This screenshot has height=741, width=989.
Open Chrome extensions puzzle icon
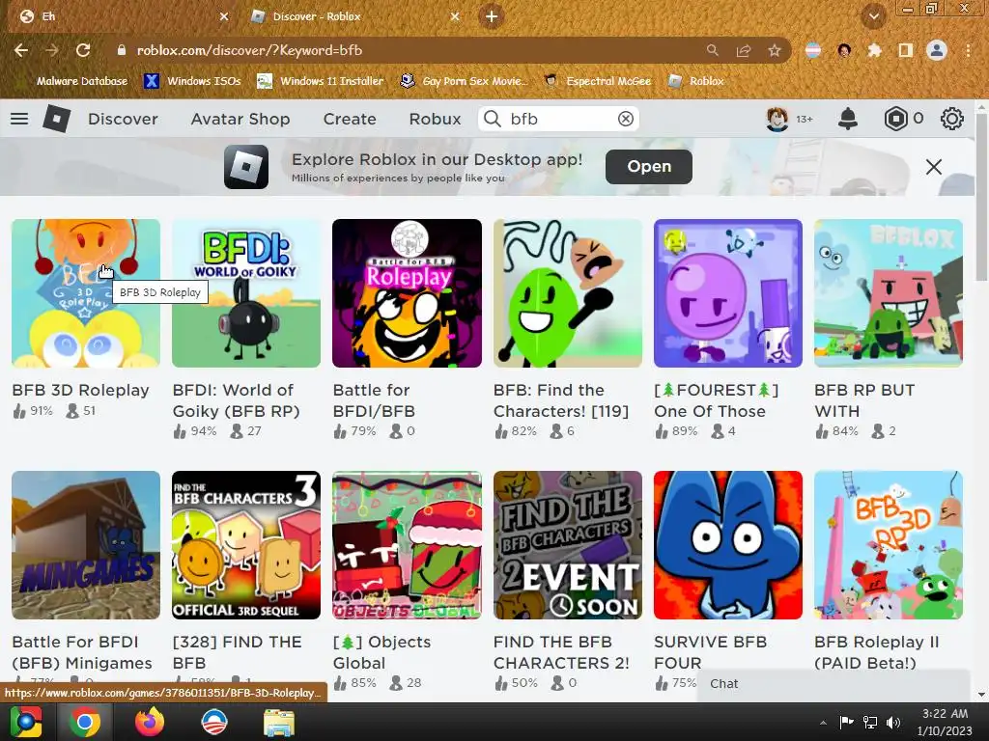click(874, 50)
